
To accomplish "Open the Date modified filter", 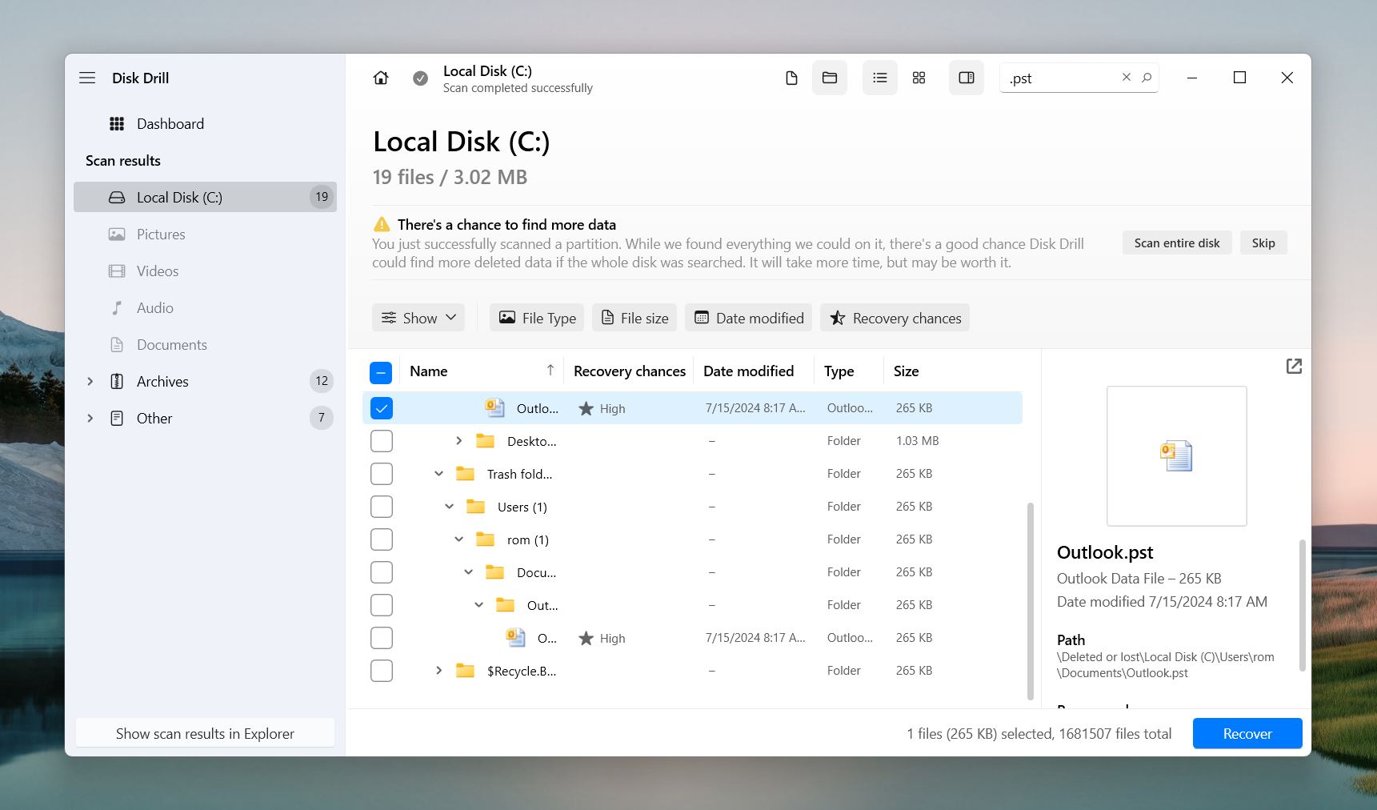I will (749, 318).
